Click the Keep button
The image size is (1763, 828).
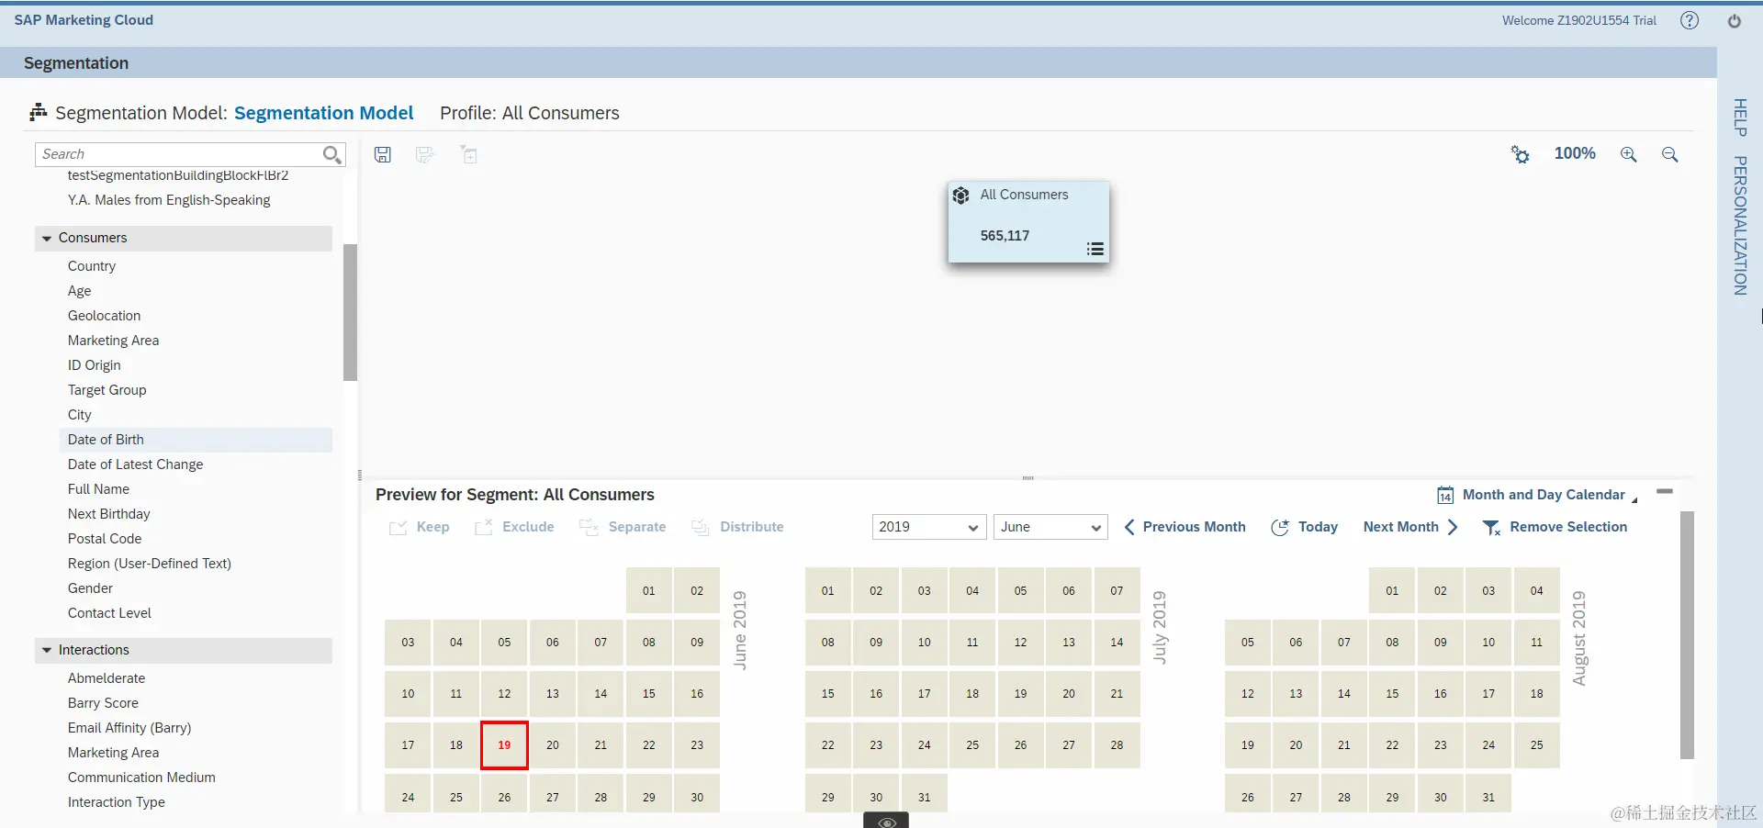(x=420, y=527)
